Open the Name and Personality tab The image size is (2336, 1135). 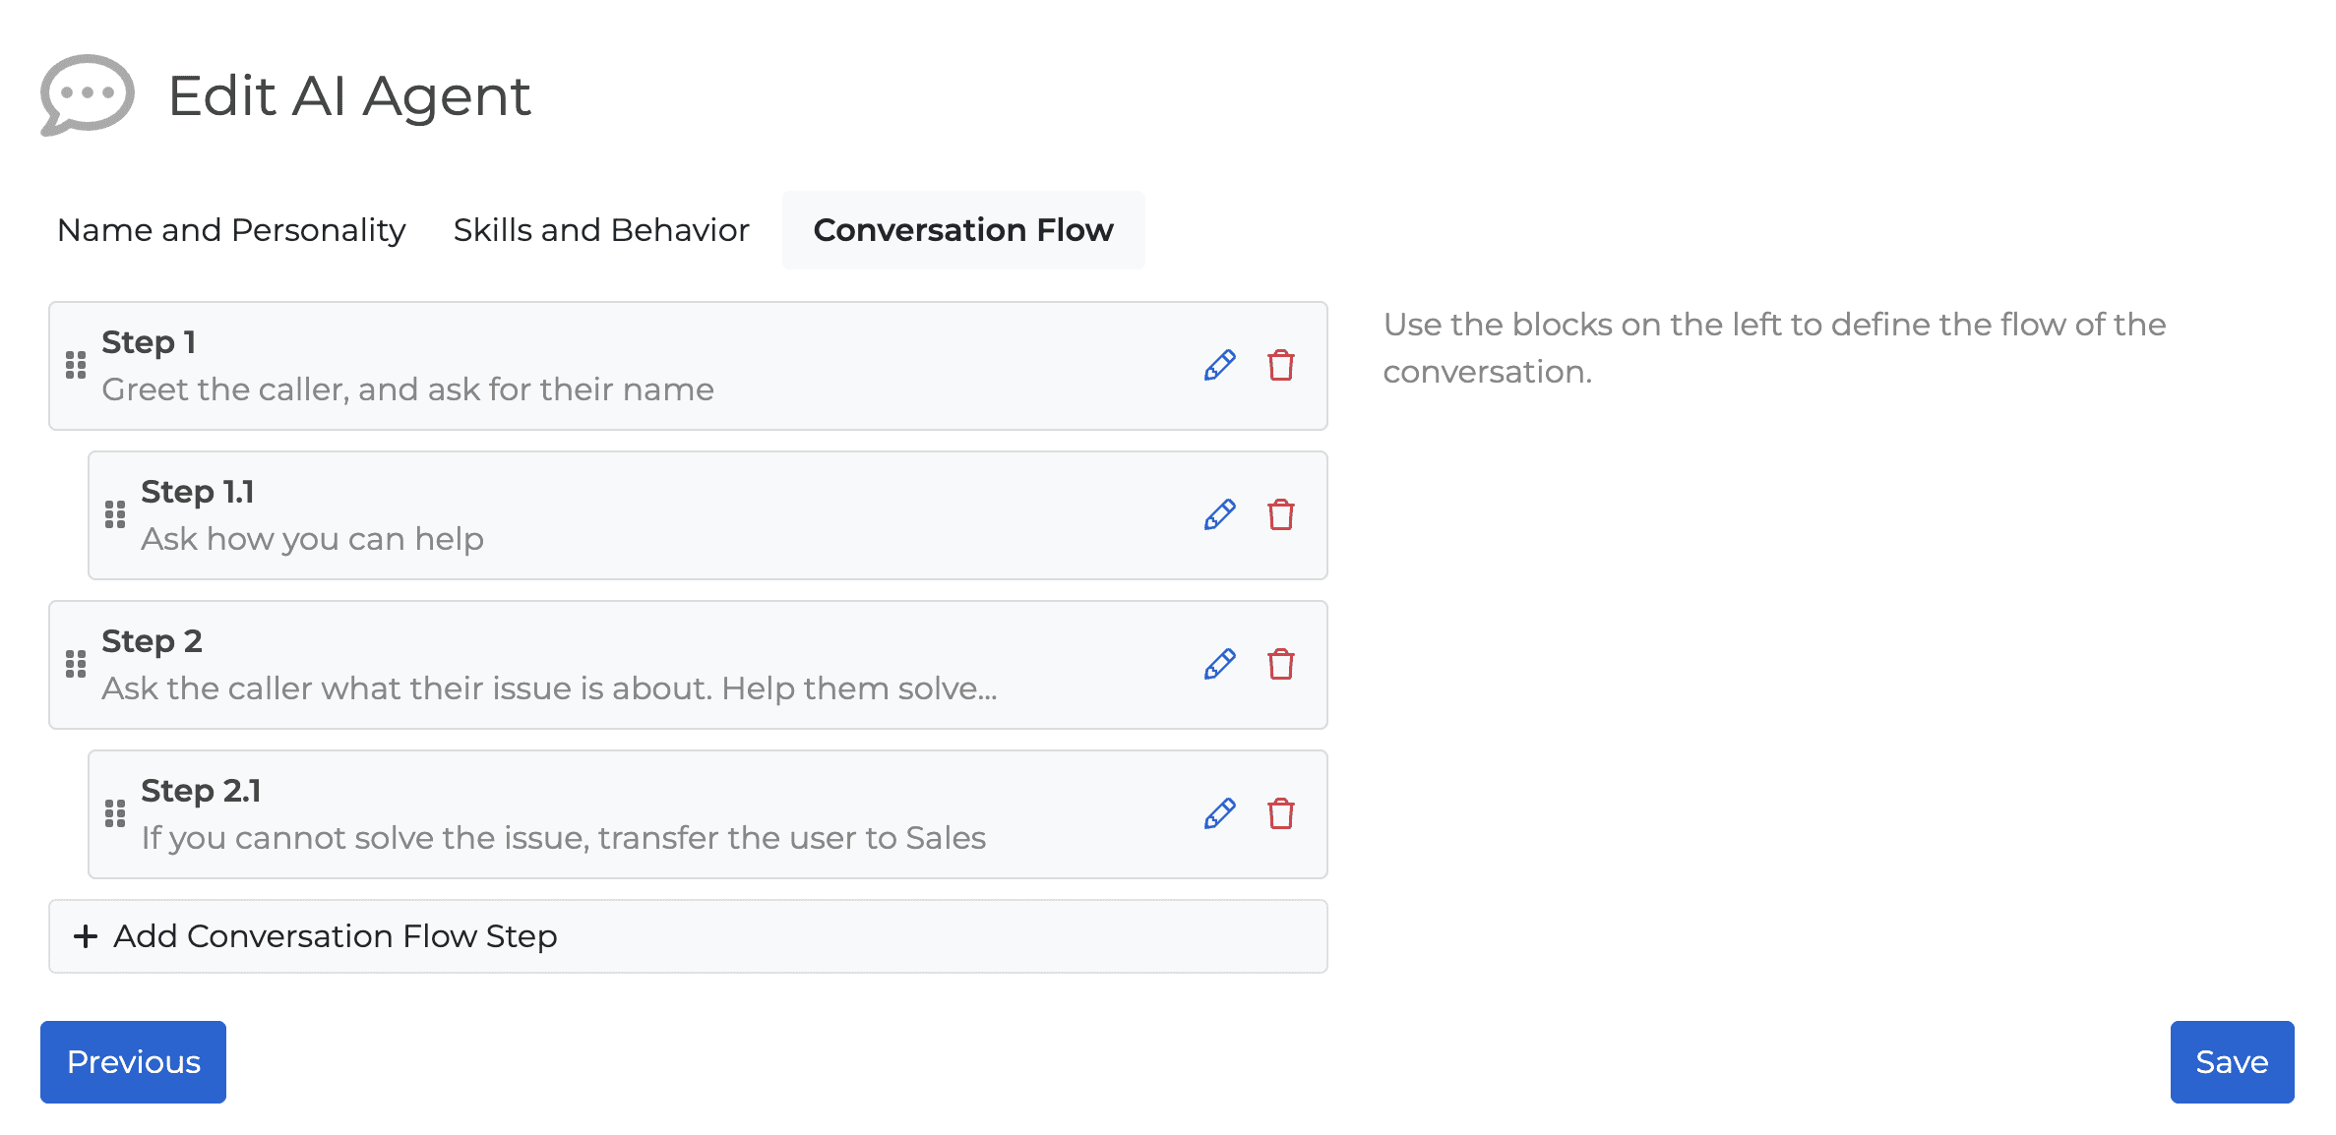coord(231,230)
